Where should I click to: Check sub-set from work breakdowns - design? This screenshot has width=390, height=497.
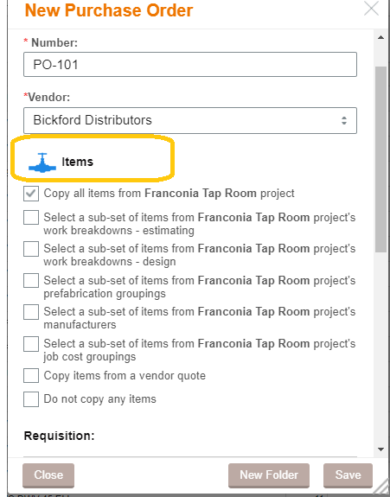[31, 249]
